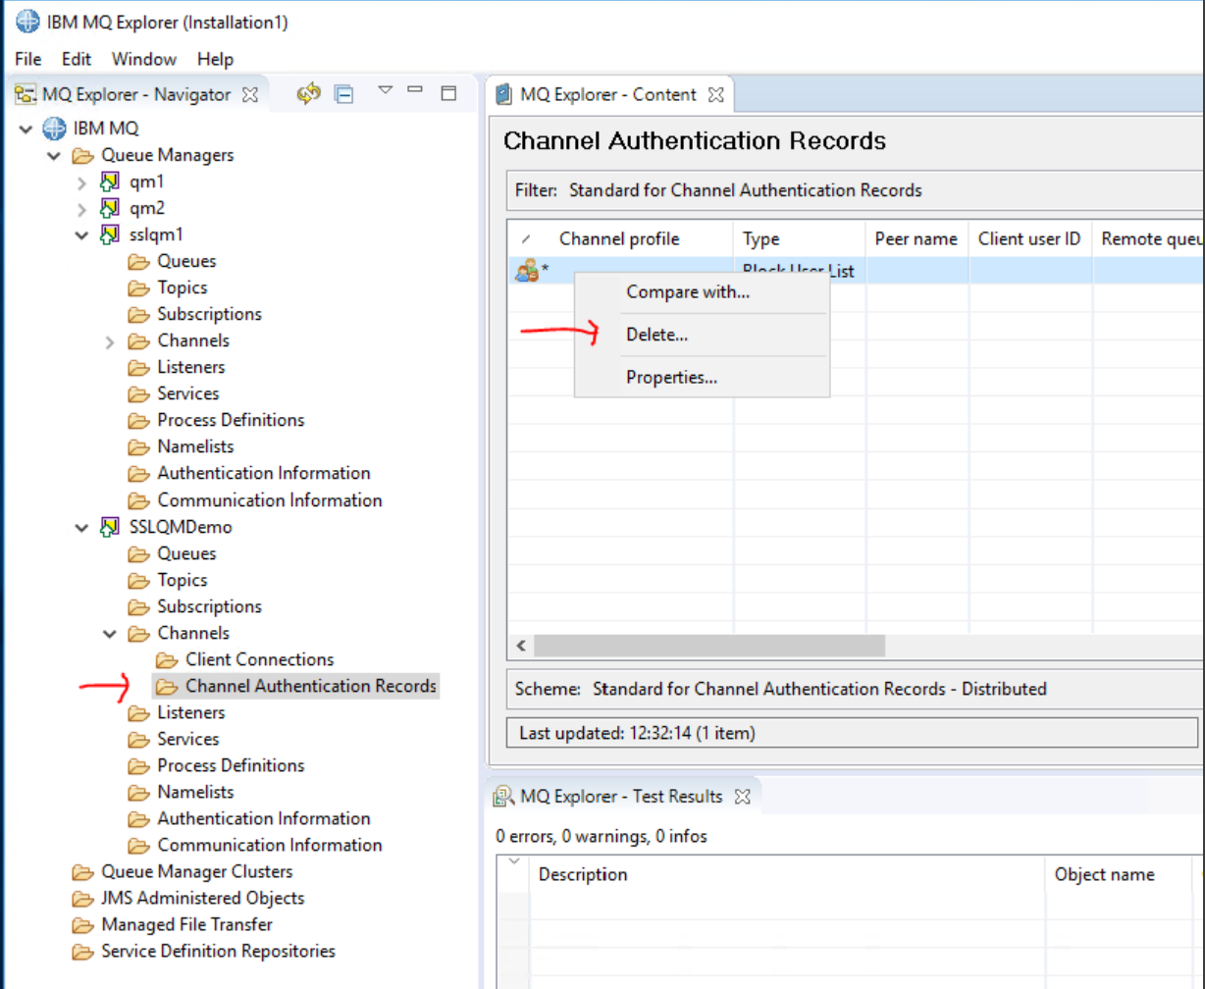Close the MQ Explorer - Test Results tab
Viewport: 1205px width, 989px height.
[x=742, y=797]
